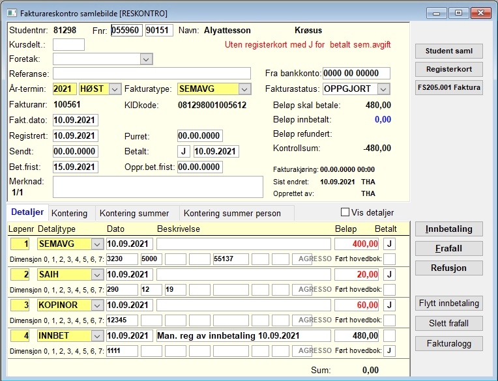Click the window title bar application icon
498x381 pixels.
(12, 13)
